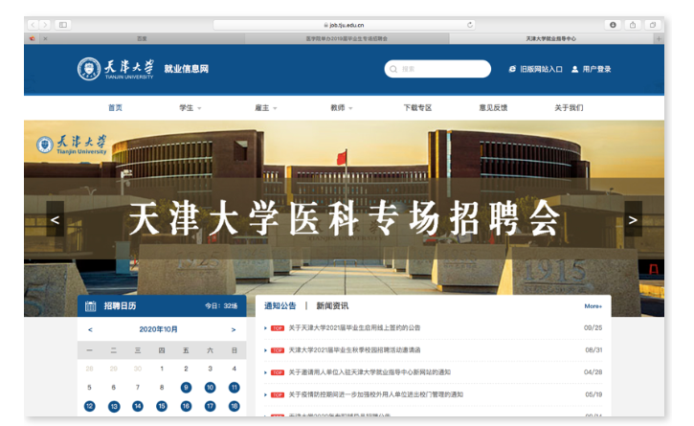Select calendar date 16

[186, 406]
